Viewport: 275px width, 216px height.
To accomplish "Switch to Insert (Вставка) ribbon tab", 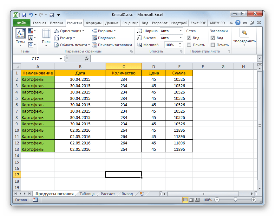I will click(56, 23).
